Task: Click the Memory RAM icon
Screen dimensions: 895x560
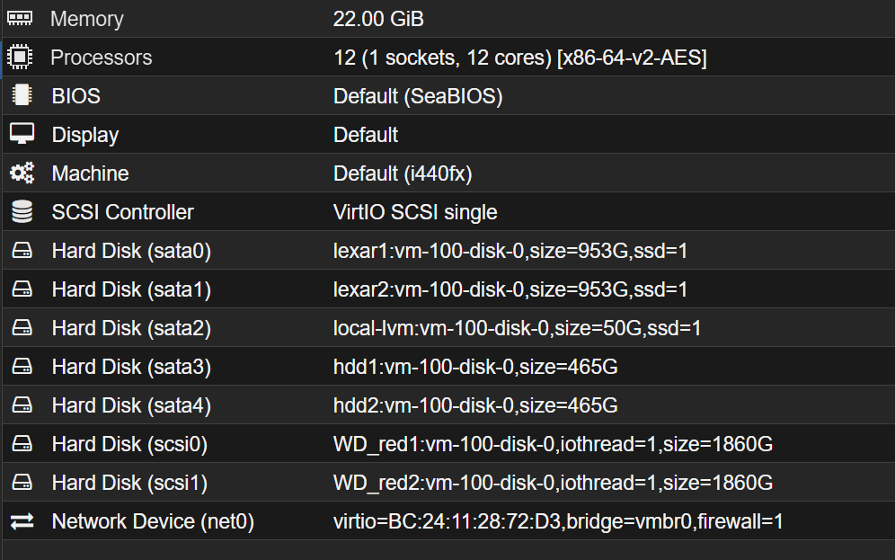Action: point(20,19)
